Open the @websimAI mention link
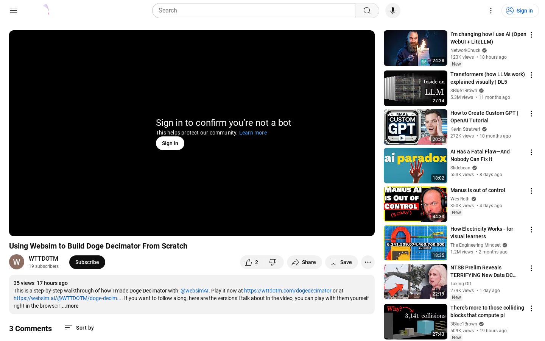 click(195, 291)
